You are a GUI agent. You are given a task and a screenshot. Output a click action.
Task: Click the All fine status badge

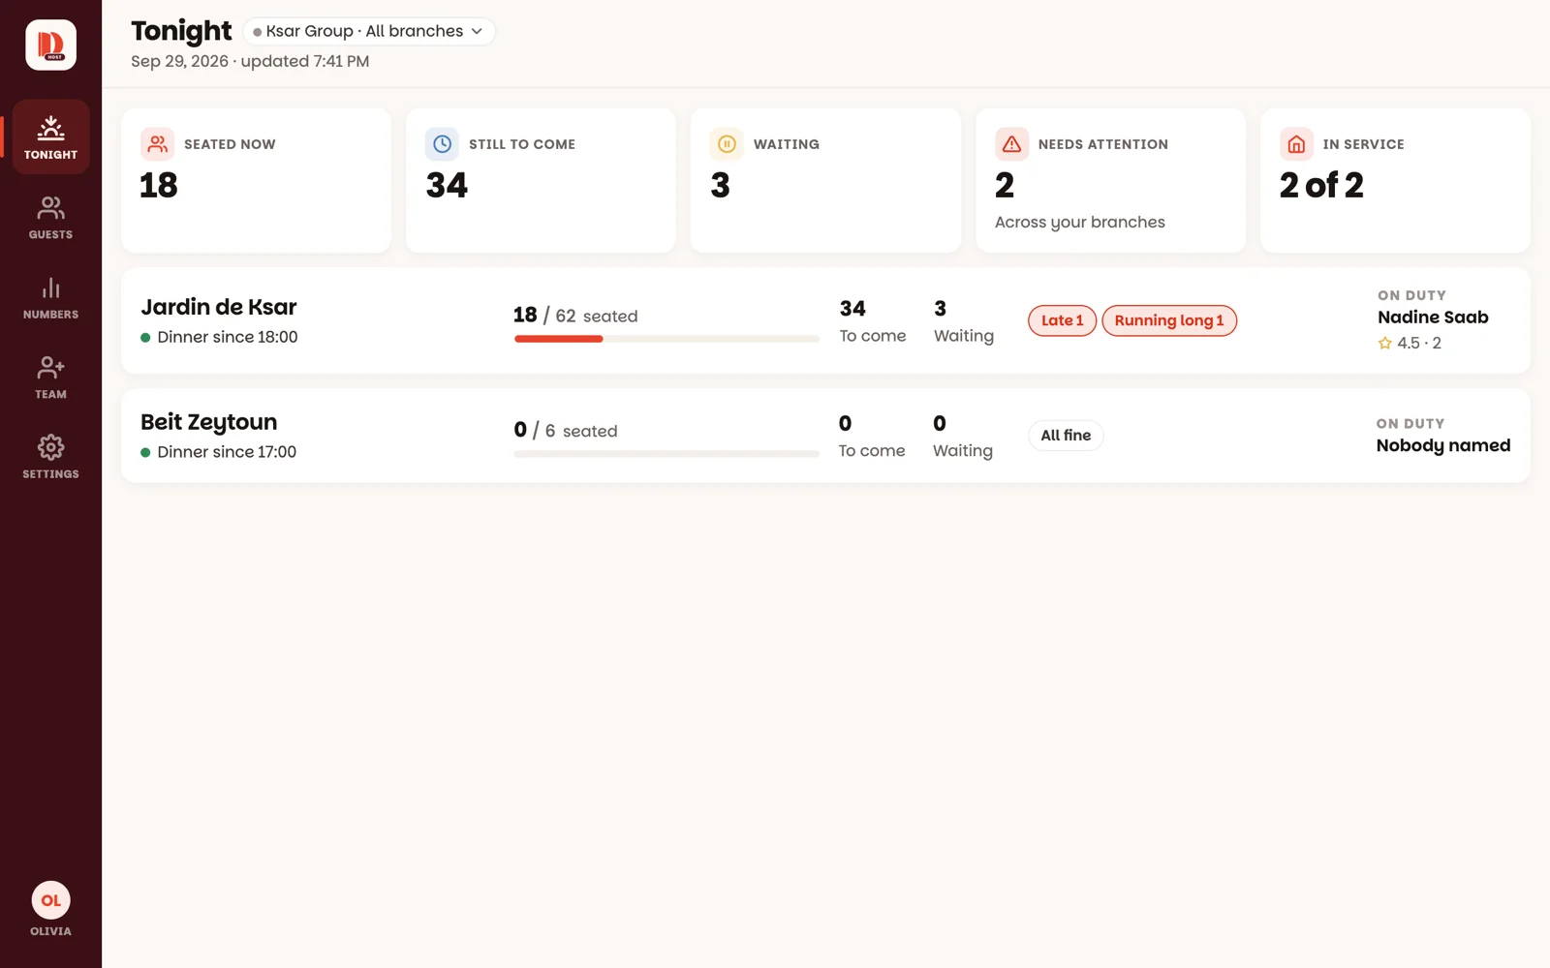click(x=1066, y=436)
